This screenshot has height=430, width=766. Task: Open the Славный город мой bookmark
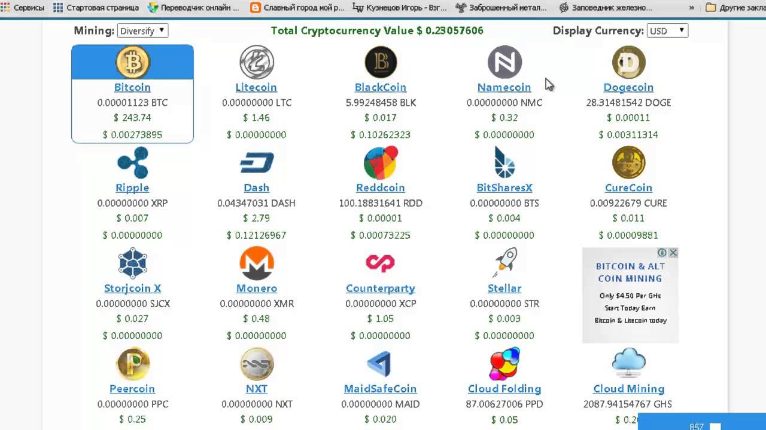click(x=297, y=8)
